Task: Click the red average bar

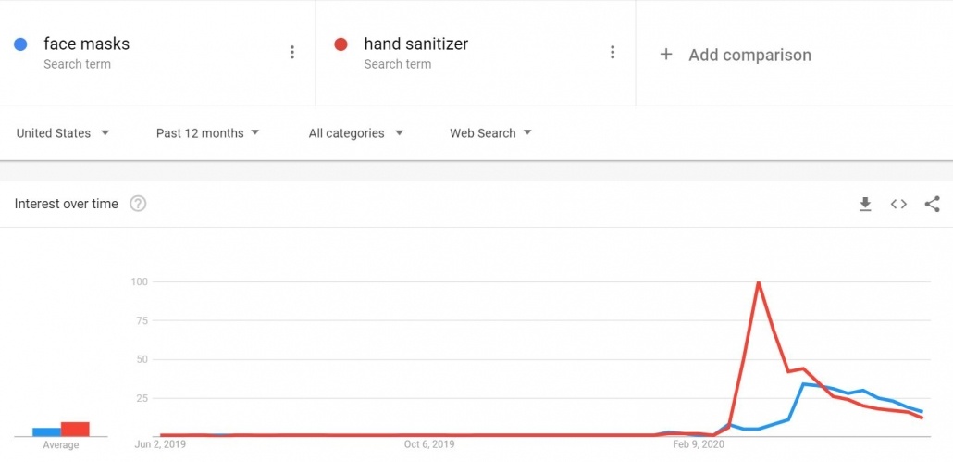Action: coord(75,430)
